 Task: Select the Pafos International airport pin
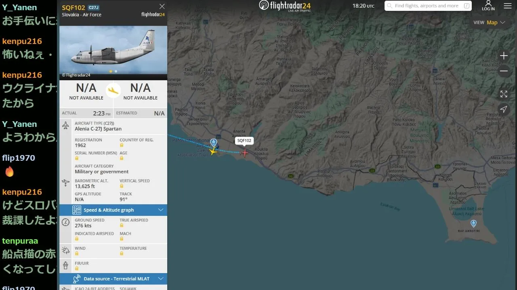point(214,142)
